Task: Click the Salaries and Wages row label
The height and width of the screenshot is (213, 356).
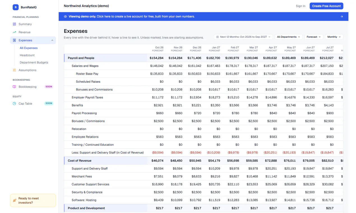Action: [x=85, y=66]
